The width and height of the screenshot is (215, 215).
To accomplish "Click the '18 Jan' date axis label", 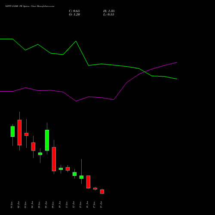I will pyautogui.click(x=101, y=205).
